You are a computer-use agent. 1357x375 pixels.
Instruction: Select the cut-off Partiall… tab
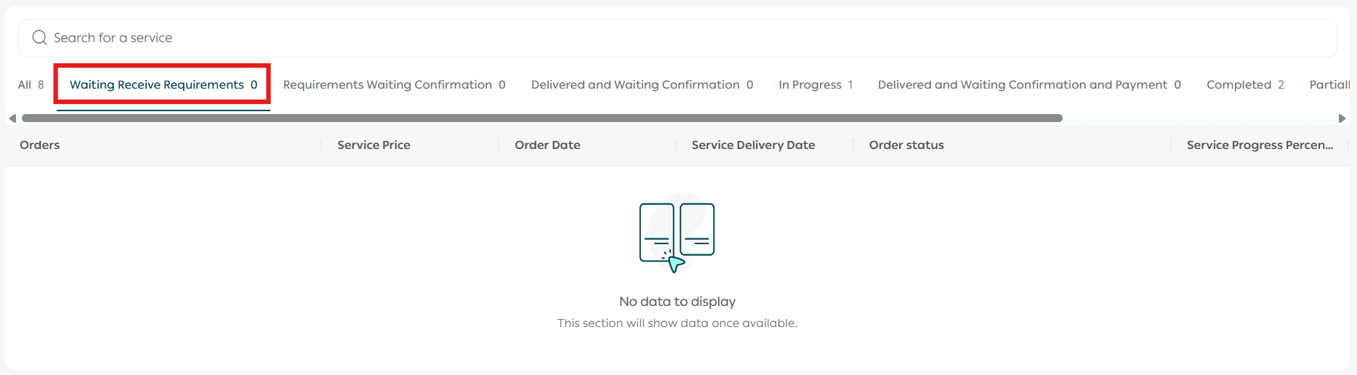[1329, 85]
